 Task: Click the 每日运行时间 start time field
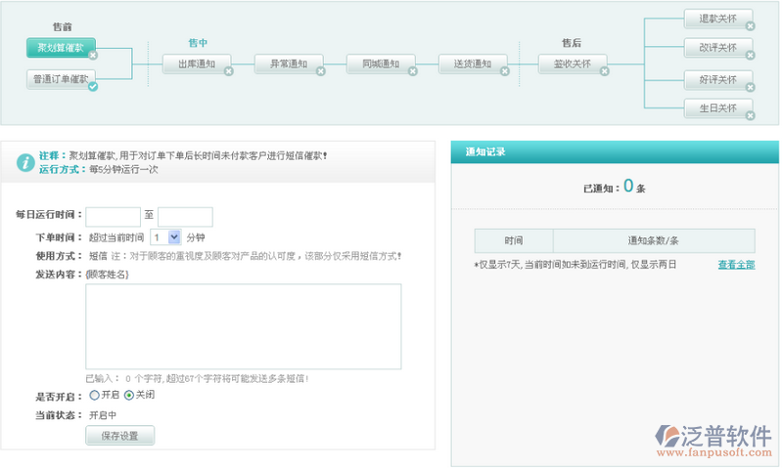114,217
